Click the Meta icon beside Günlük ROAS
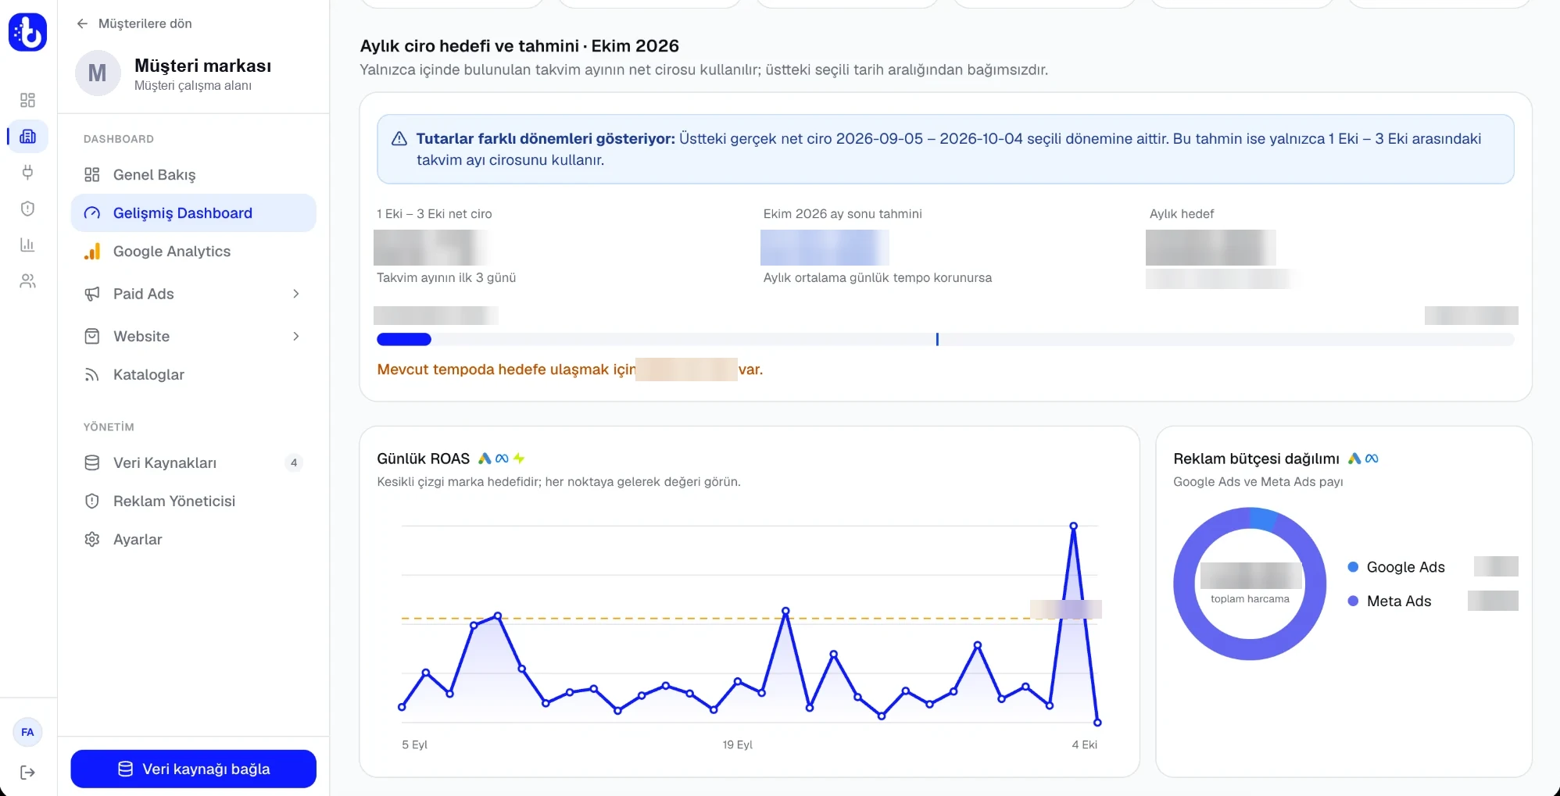 502,459
